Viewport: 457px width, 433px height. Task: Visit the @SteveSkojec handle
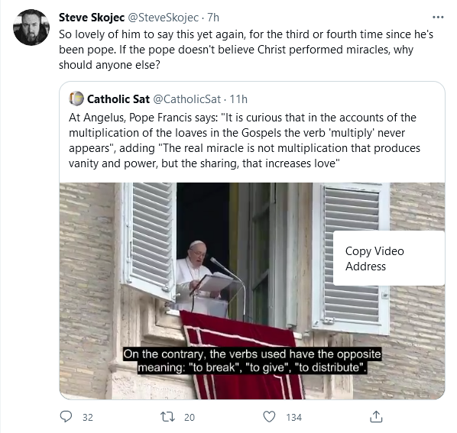[164, 18]
